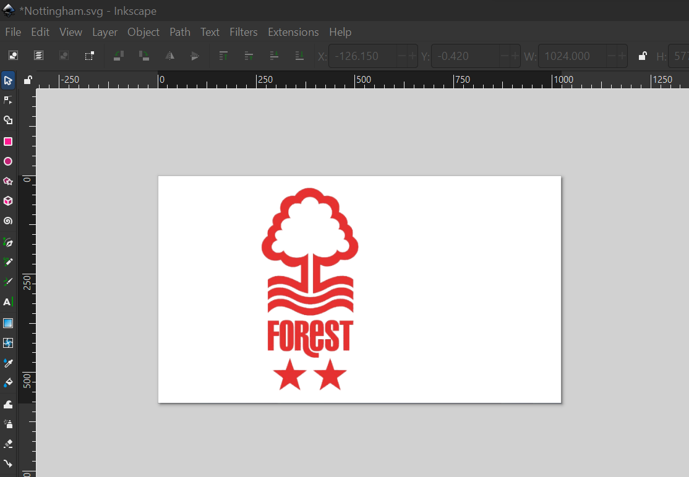Image resolution: width=689 pixels, height=477 pixels.
Task: Toggle width/height ratio lock
Action: click(x=643, y=56)
